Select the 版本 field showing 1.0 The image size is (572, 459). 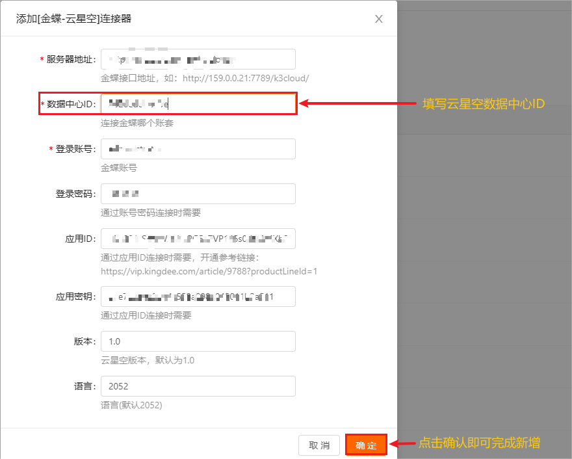(x=198, y=341)
